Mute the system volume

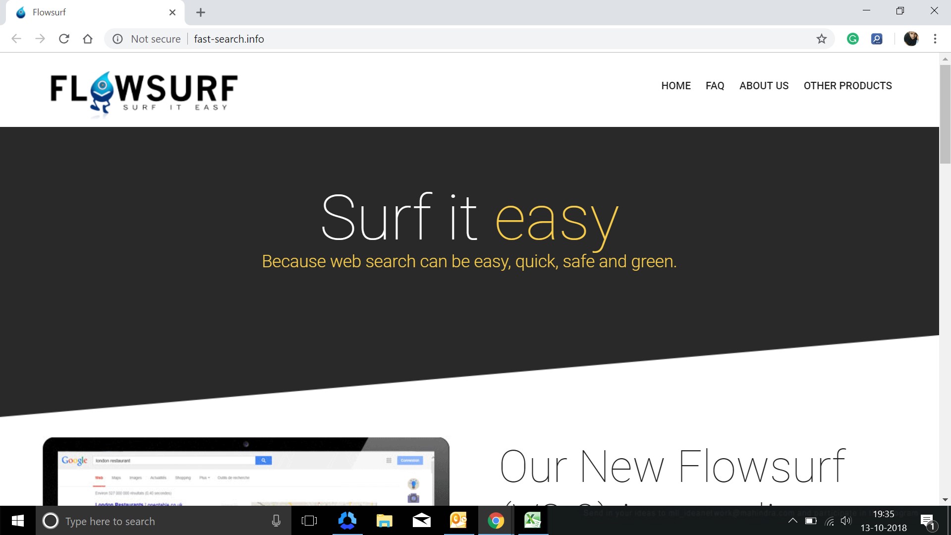tap(845, 521)
